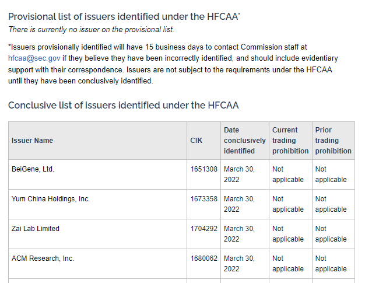
Task: Click the Conclusive list of issuers heading
Action: (x=123, y=106)
